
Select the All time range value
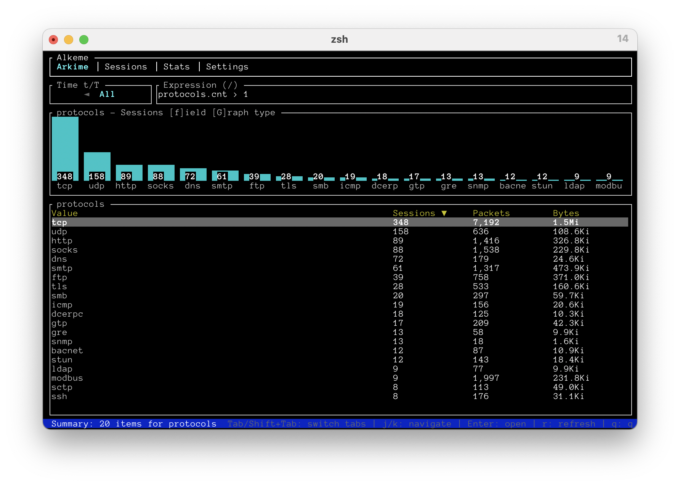(x=107, y=94)
